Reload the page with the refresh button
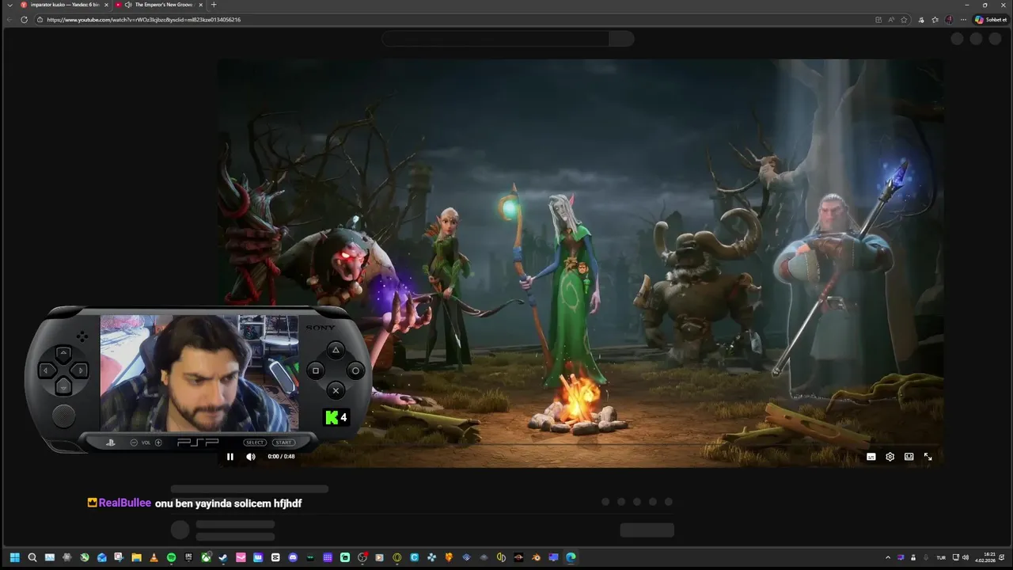1013x570 pixels. (25, 20)
